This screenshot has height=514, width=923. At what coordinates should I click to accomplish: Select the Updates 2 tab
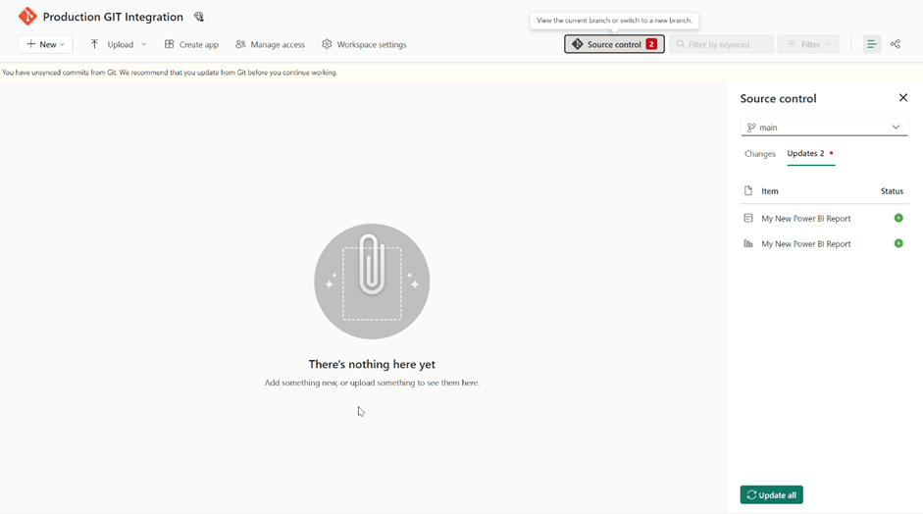[x=806, y=154]
